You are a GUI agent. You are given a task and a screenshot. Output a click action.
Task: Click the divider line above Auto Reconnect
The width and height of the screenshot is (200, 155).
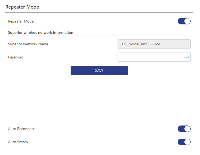(x=99, y=120)
